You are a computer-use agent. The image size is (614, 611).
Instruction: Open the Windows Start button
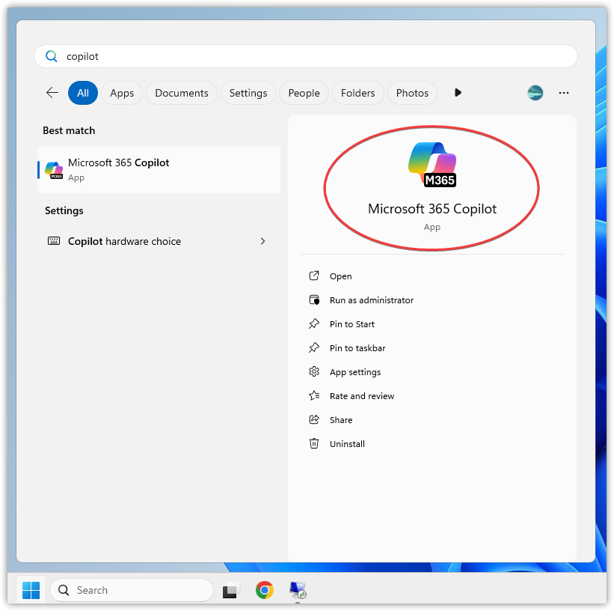coord(31,590)
